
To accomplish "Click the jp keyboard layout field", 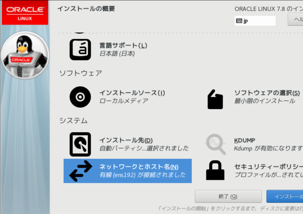I will (255, 21).
